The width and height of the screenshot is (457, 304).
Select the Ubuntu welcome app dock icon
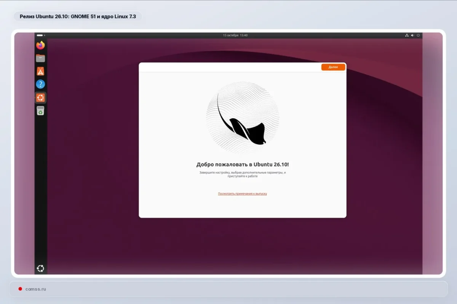click(x=40, y=98)
